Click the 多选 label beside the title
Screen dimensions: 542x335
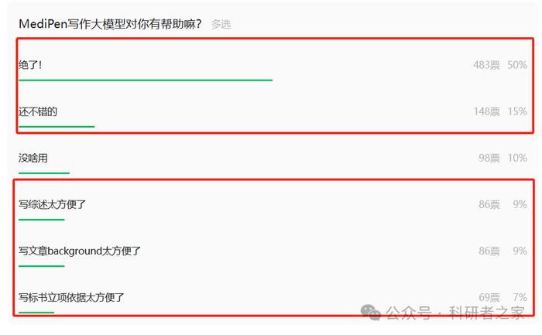[x=221, y=24]
